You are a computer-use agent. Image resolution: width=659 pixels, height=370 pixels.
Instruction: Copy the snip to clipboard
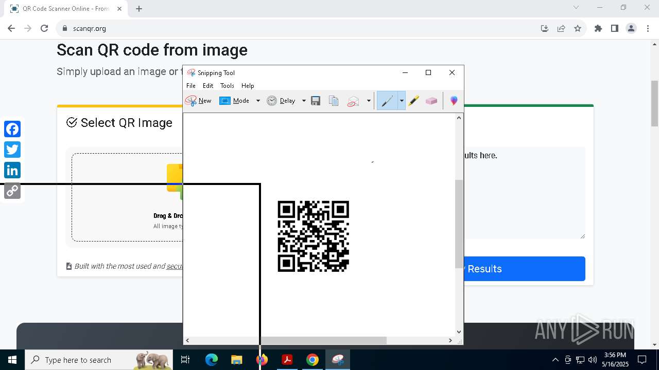click(x=334, y=101)
